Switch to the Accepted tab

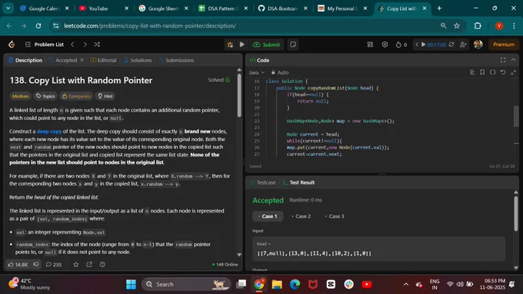click(63, 61)
